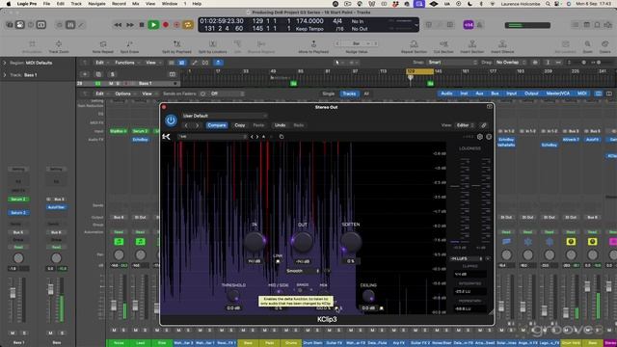Go to next plugin setting arrow
This screenshot has width=617, height=347.
[197, 125]
